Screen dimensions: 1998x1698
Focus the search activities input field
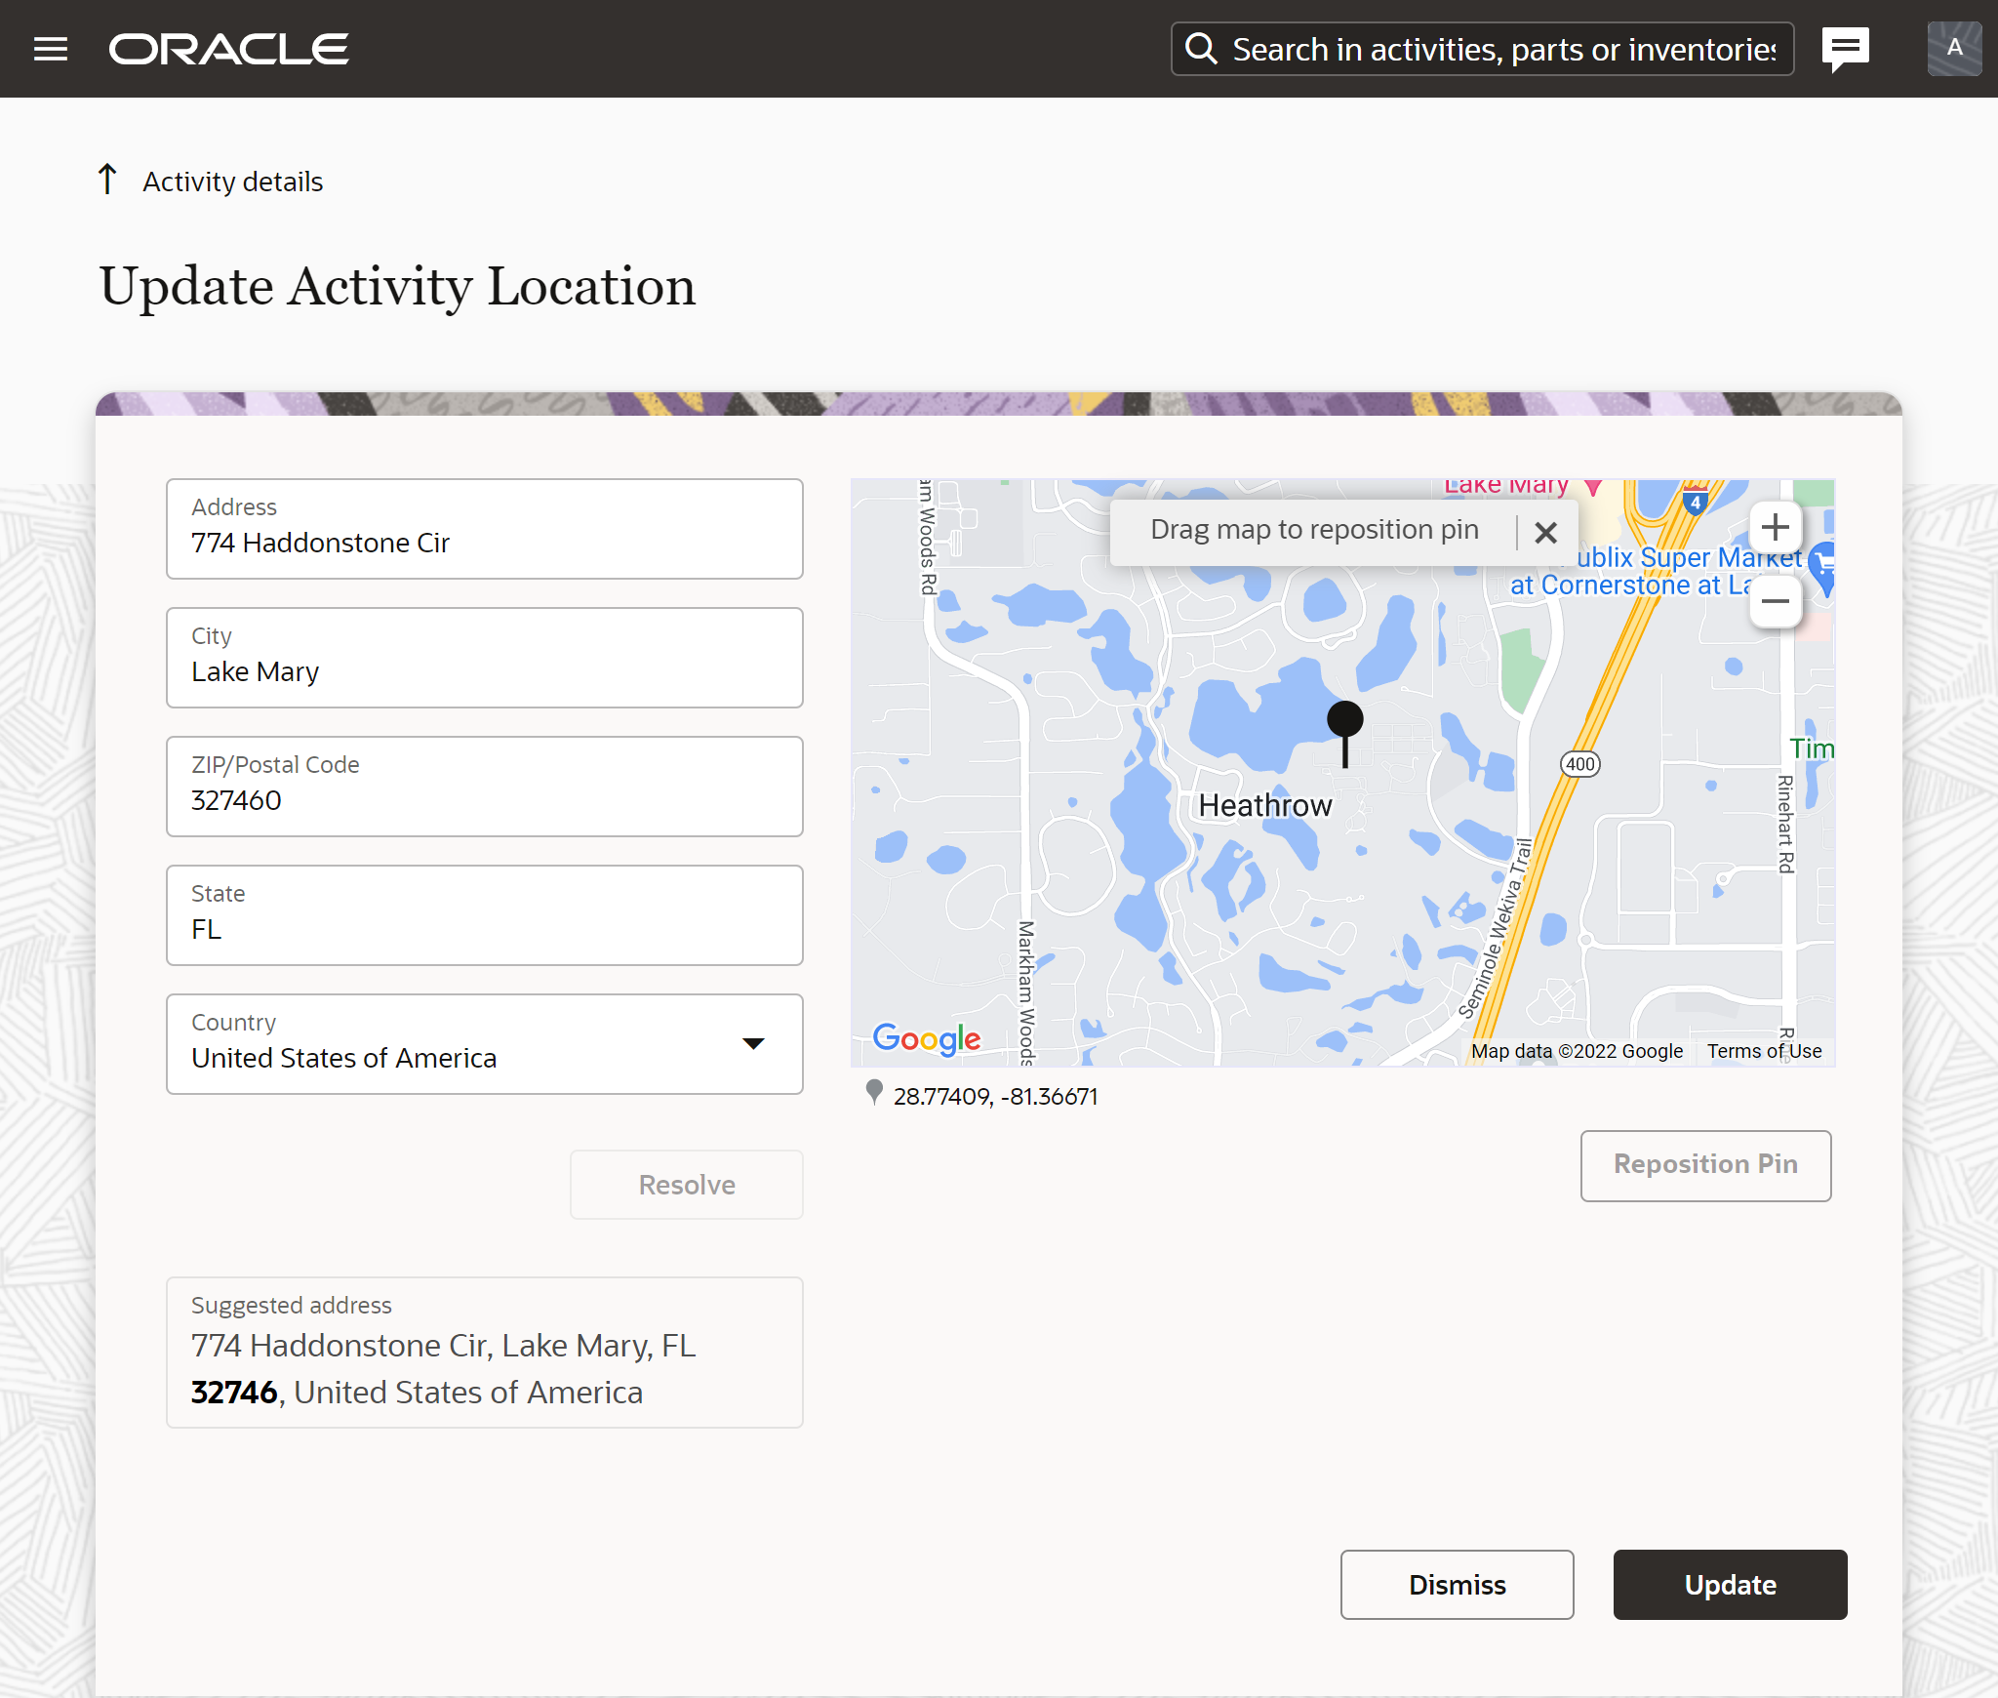1502,49
